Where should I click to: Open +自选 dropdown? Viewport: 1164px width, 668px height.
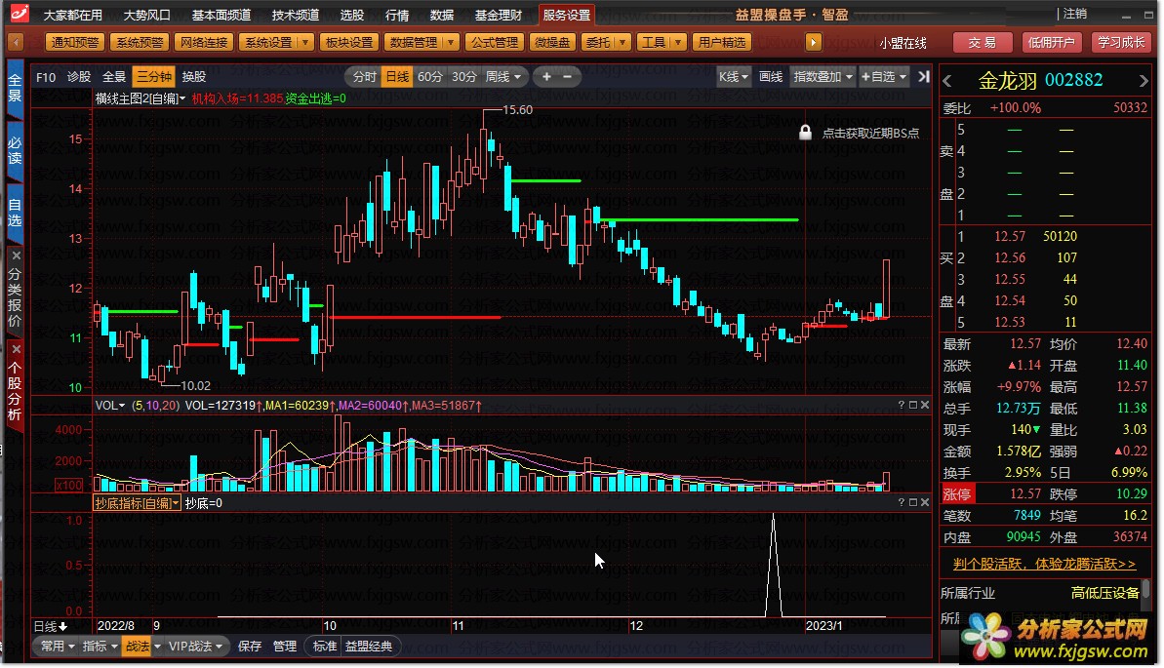point(883,76)
